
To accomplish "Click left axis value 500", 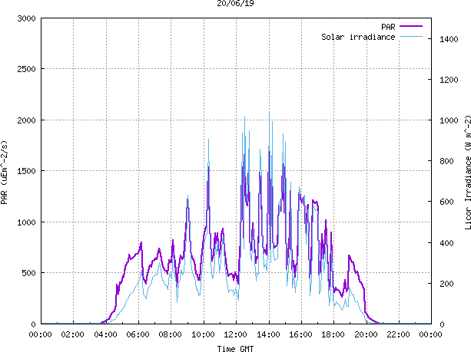I will pos(29,273).
